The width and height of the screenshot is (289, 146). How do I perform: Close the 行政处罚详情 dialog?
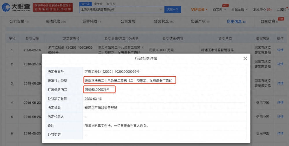pos(245,58)
